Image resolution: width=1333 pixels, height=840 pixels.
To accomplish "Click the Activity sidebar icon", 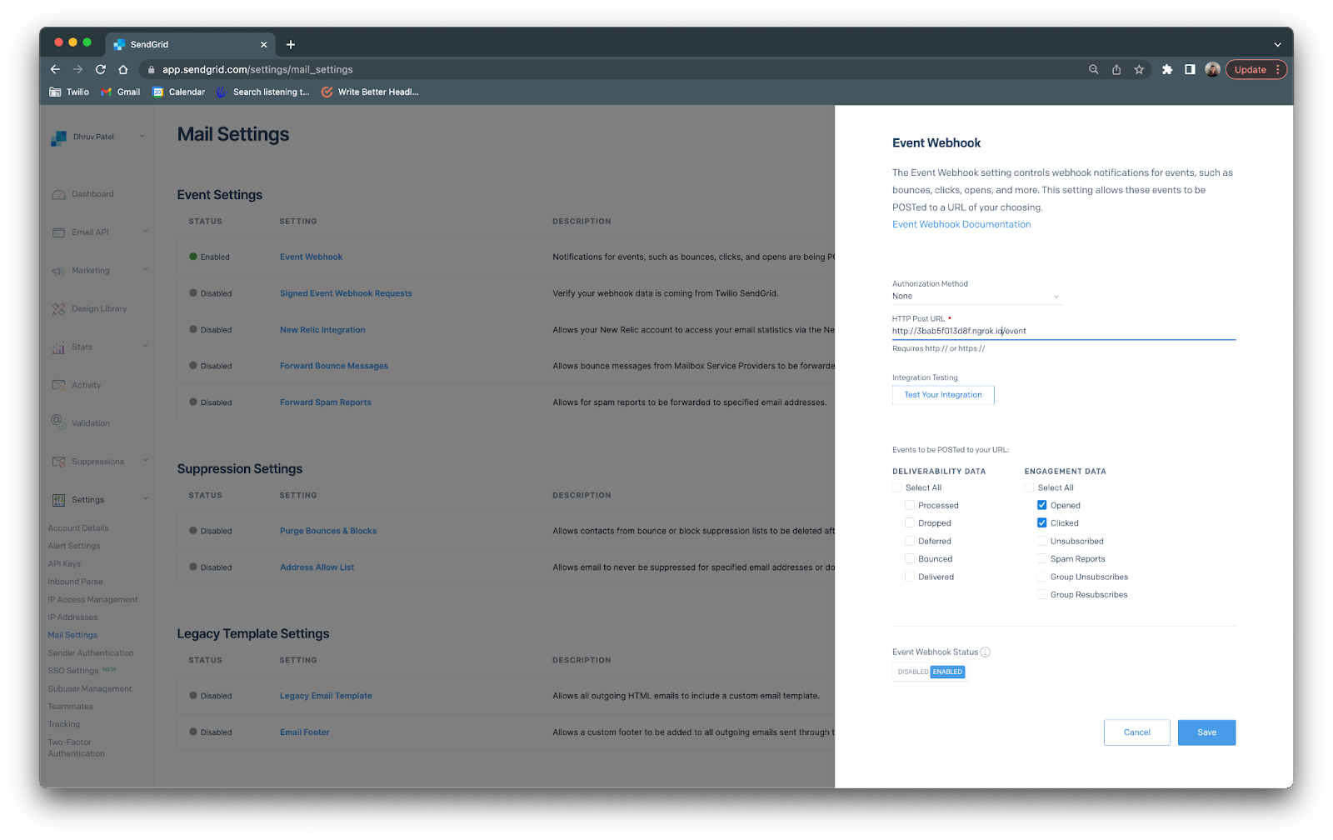I will click(58, 384).
